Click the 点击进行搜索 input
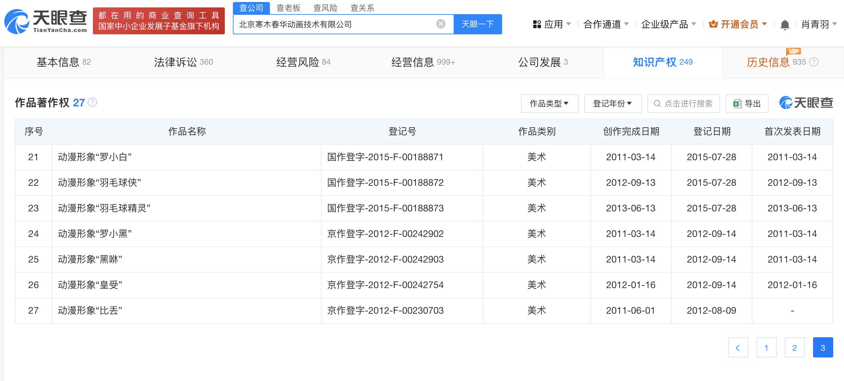The width and height of the screenshot is (844, 381). 683,104
